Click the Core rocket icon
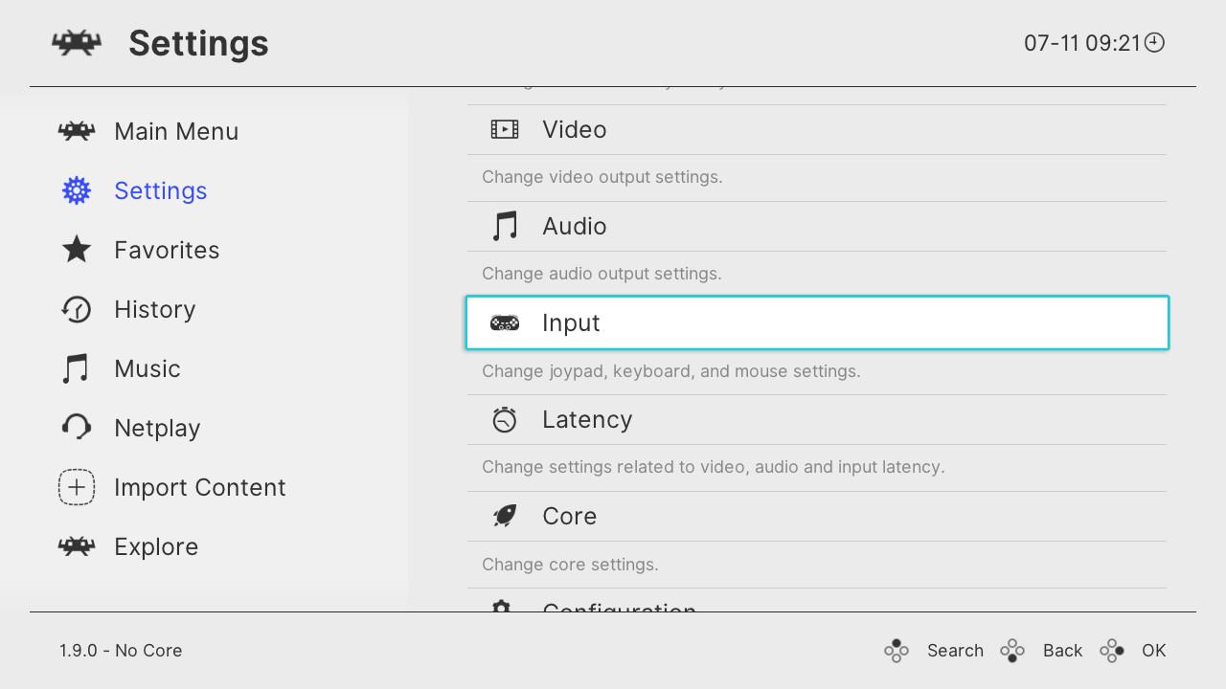1226x689 pixels. 505,516
